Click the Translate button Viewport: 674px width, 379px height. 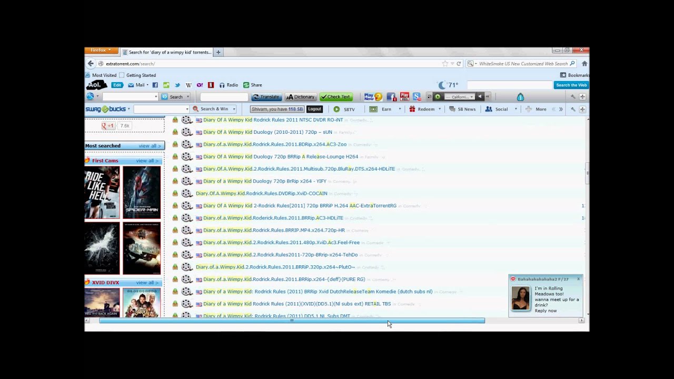[x=266, y=97]
